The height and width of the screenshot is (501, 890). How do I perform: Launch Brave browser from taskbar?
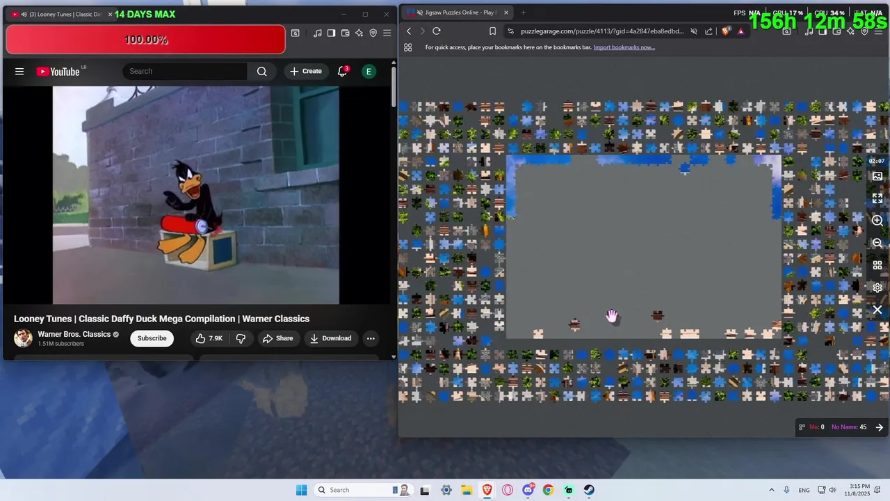487,490
